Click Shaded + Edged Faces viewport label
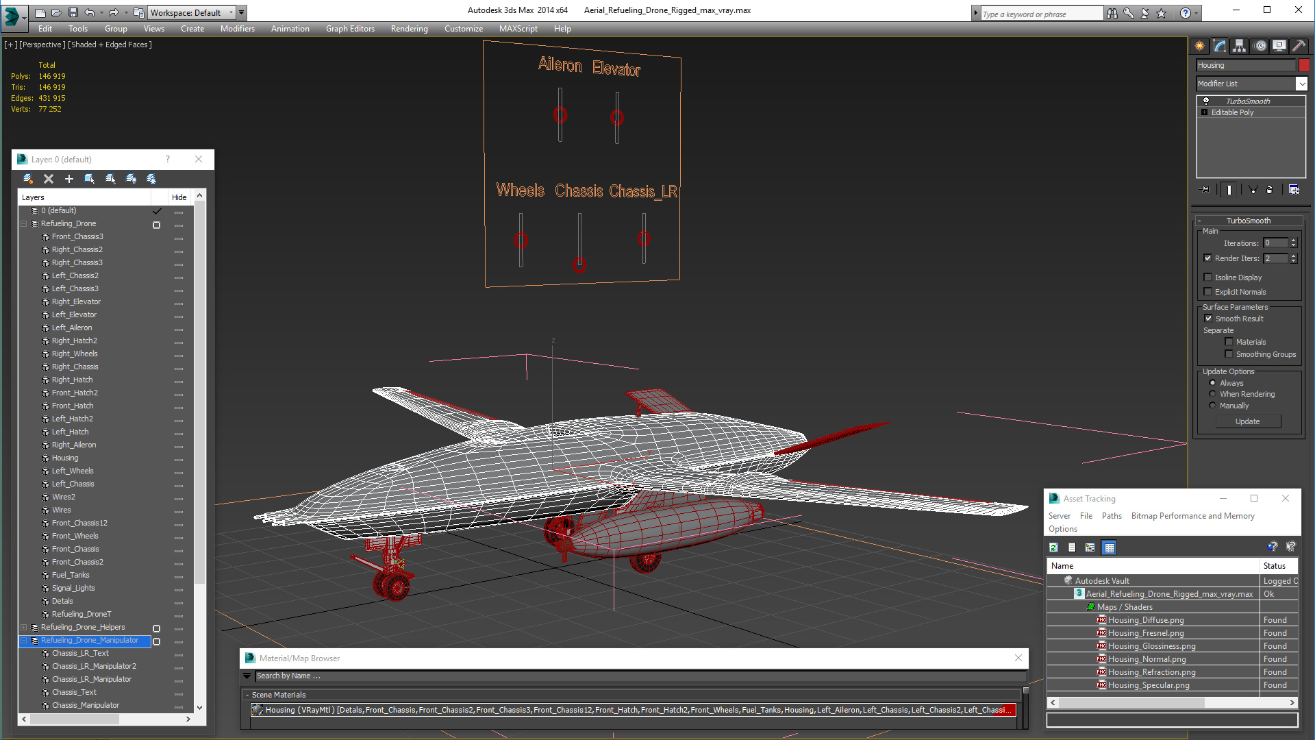The image size is (1315, 740). coord(110,45)
